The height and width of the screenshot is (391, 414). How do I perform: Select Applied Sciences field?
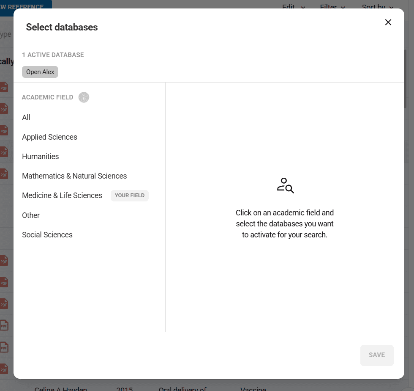pyautogui.click(x=49, y=137)
